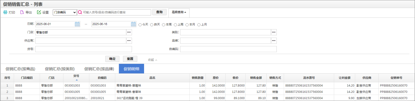Switch to 促销汇总(按类别) tab
The image size is (415, 101).
pyautogui.click(x=60, y=69)
